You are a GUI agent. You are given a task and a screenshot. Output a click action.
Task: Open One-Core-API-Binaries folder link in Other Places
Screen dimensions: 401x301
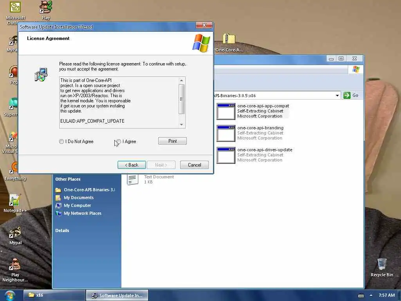(x=89, y=190)
